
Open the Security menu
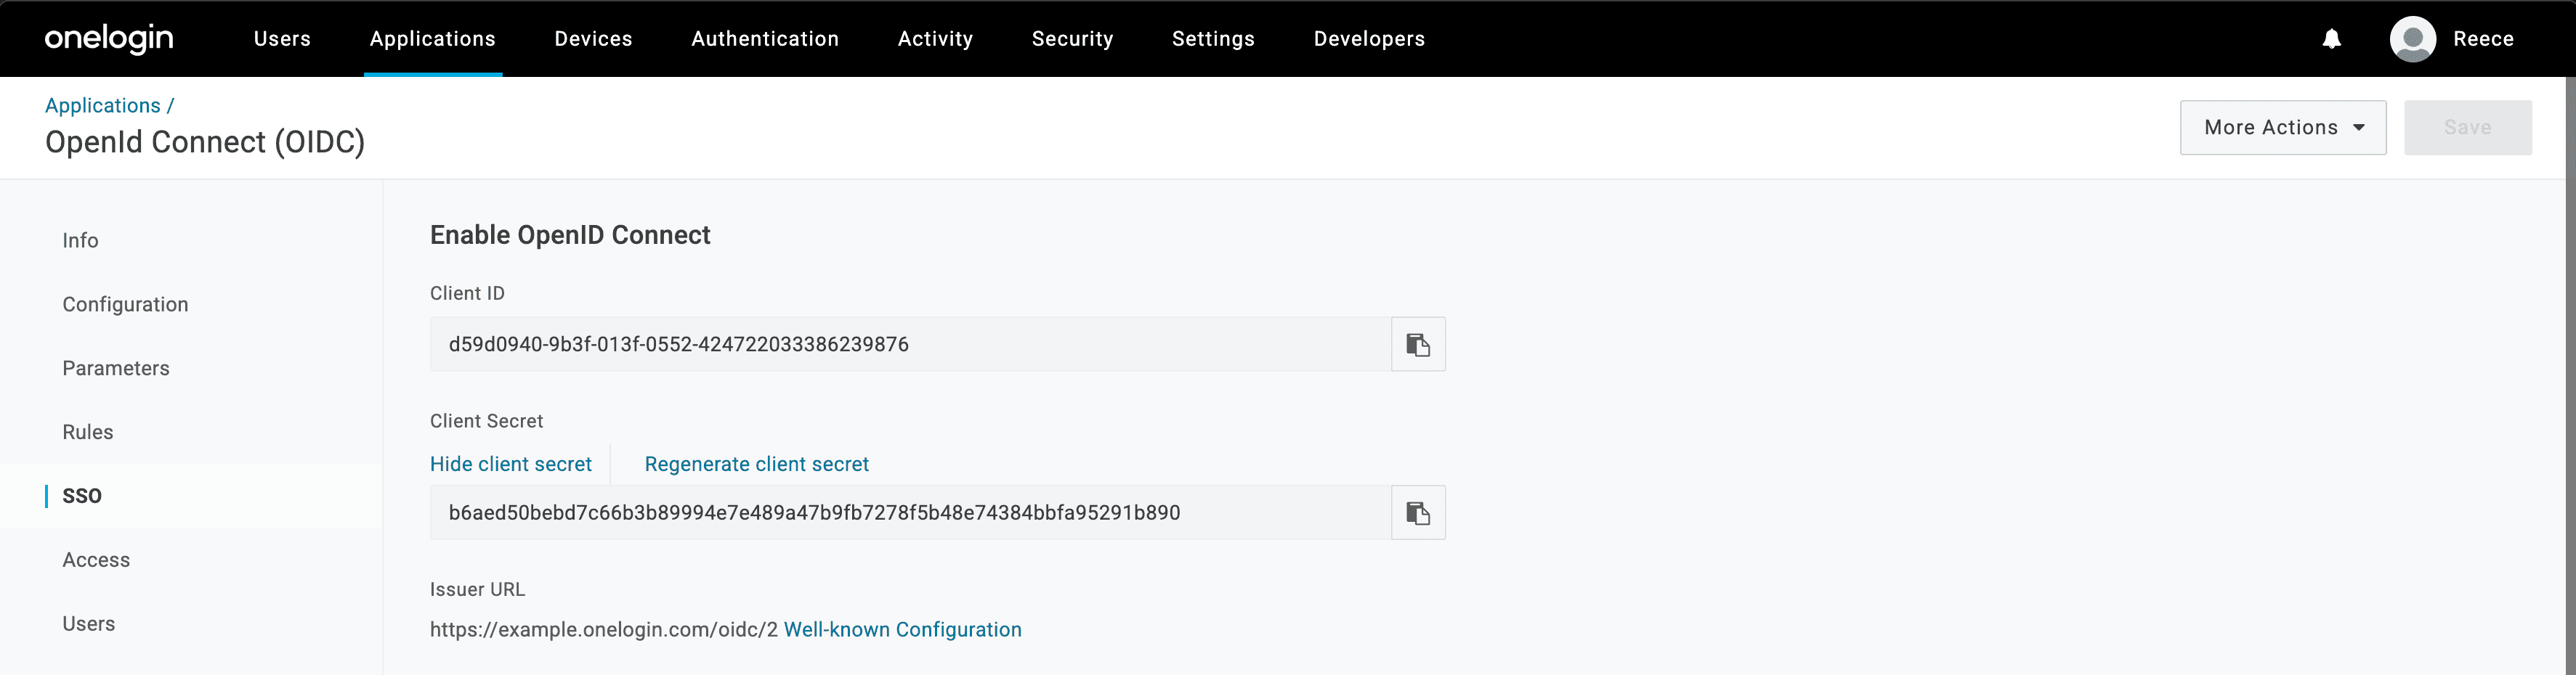1072,39
